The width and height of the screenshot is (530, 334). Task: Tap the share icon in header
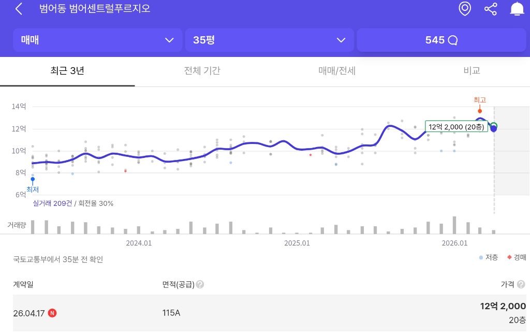[x=491, y=9]
